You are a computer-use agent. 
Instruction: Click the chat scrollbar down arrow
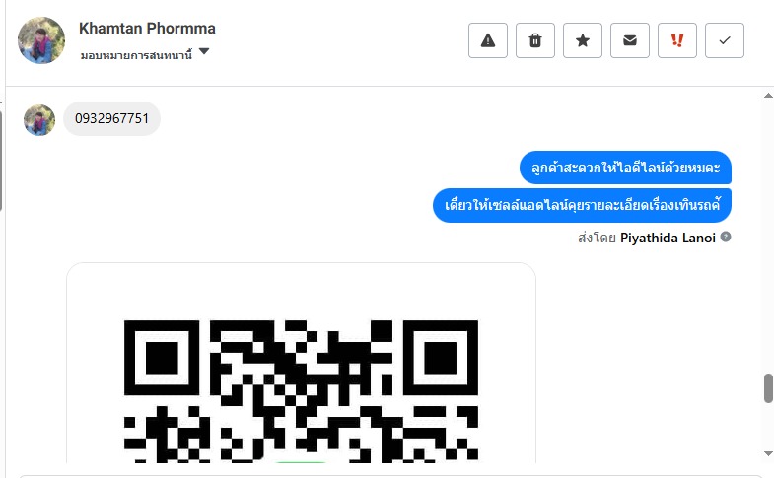[768, 452]
